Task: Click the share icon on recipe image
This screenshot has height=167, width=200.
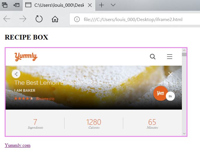Action: [16, 74]
